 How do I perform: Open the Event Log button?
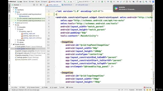(x=147, y=87)
